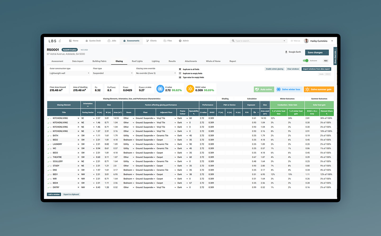Click the green check on row 1

48,118
